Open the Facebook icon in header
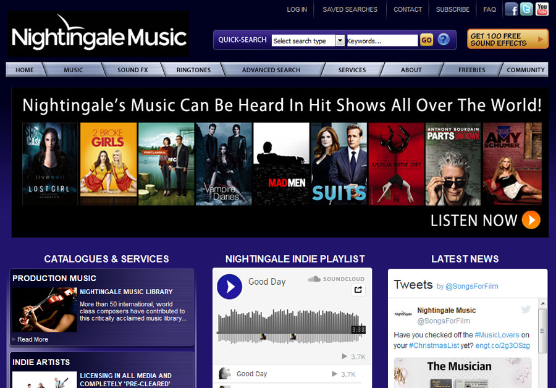Screen dimensions: 556x388 [x=511, y=9]
